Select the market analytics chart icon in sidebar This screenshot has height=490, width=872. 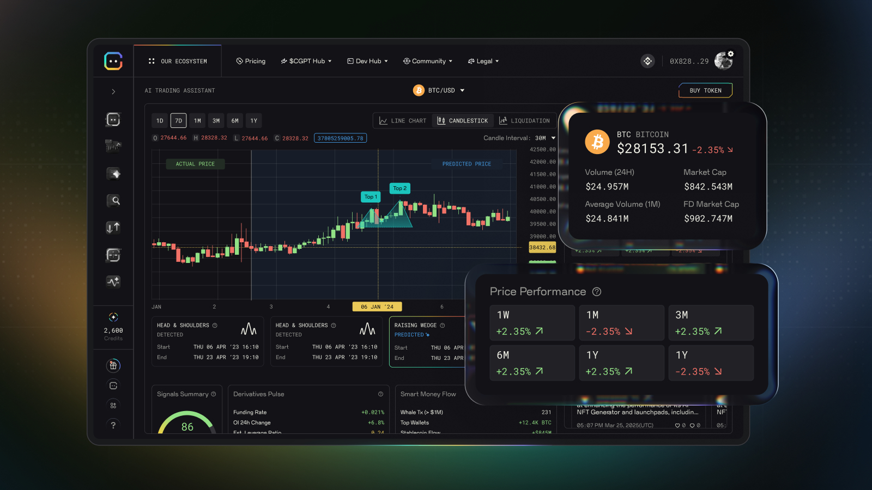(x=113, y=146)
